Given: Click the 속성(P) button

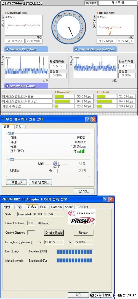Looking at the screenshot, I should 17,182.
